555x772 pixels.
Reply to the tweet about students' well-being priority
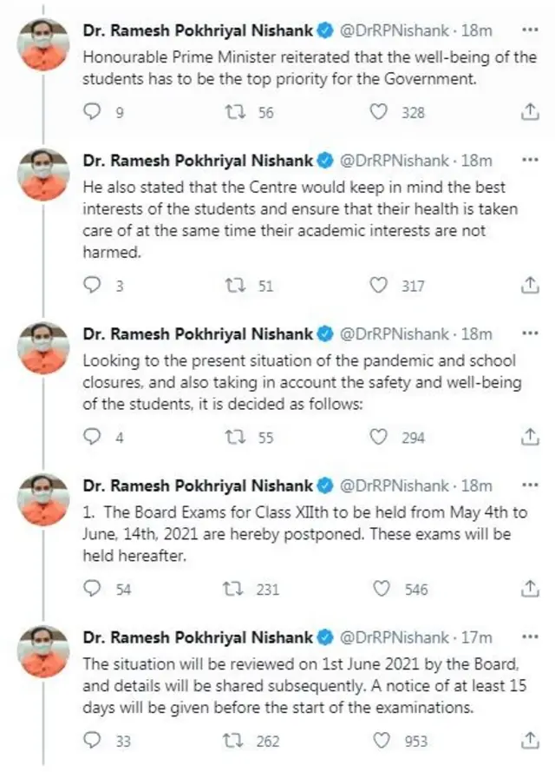pyautogui.click(x=93, y=111)
